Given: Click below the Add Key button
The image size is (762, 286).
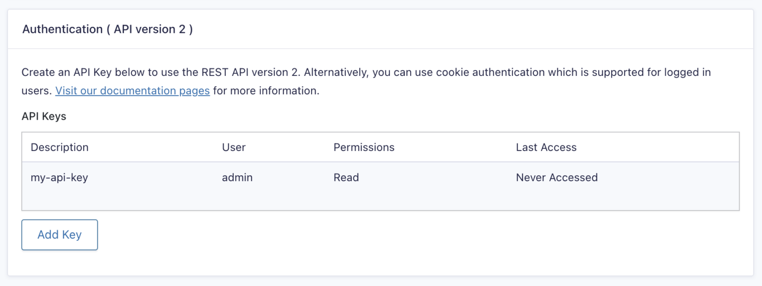Looking at the screenshot, I should pyautogui.click(x=59, y=263).
